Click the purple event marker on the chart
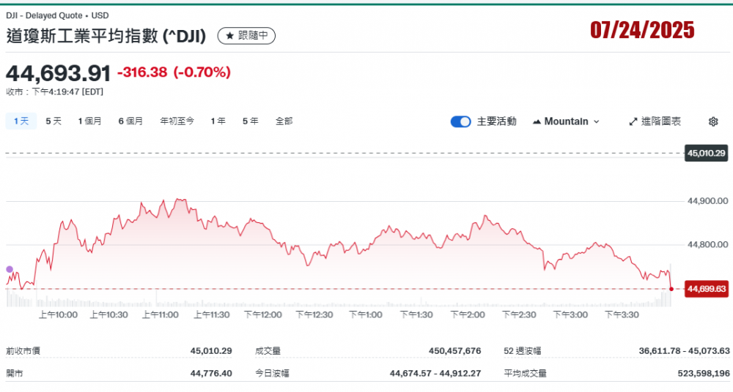The height and width of the screenshot is (392, 733). point(10,269)
